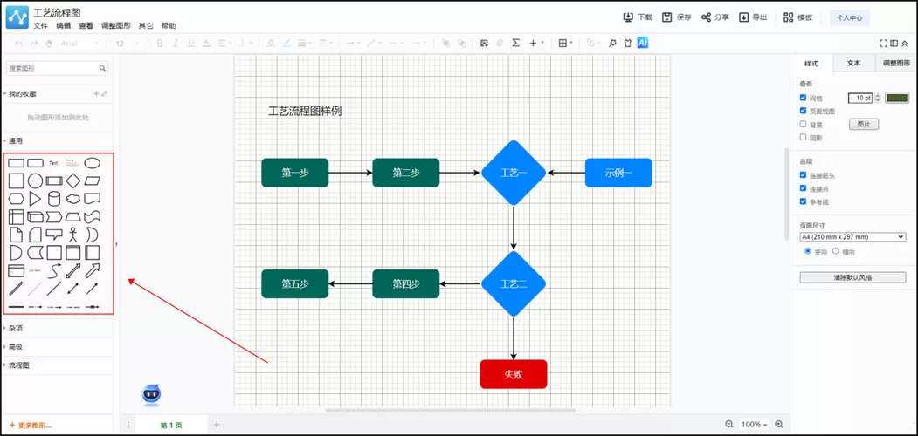The image size is (918, 436).
Task: Click the grid size pt input field
Action: [x=860, y=98]
